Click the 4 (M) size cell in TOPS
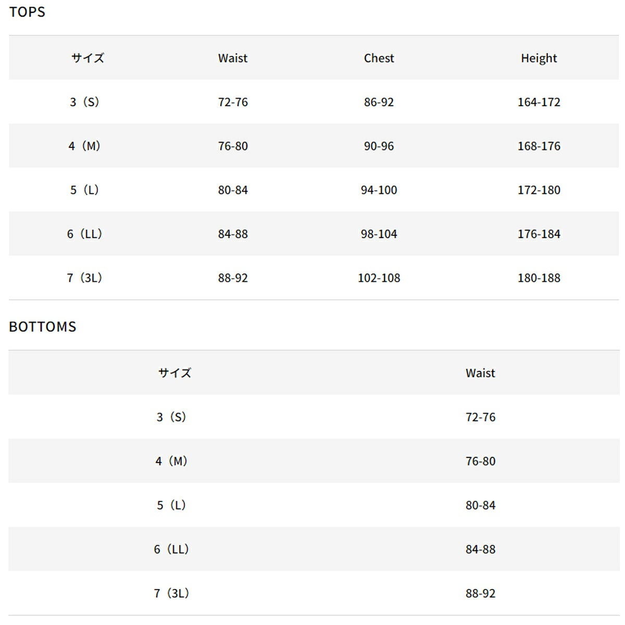625x625 pixels. (x=84, y=146)
